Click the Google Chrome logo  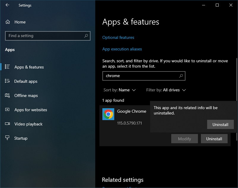pos(108,114)
